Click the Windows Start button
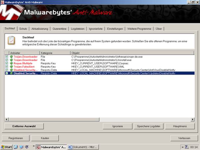The width and height of the screenshot is (200, 150). pyautogui.click(x=6, y=147)
